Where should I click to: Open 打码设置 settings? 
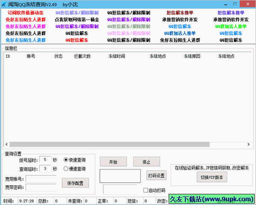point(156,175)
